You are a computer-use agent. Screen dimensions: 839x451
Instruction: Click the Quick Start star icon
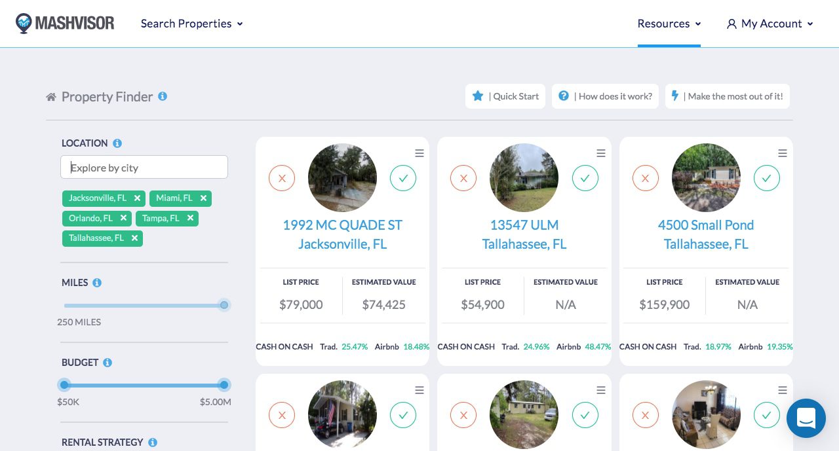tap(478, 96)
